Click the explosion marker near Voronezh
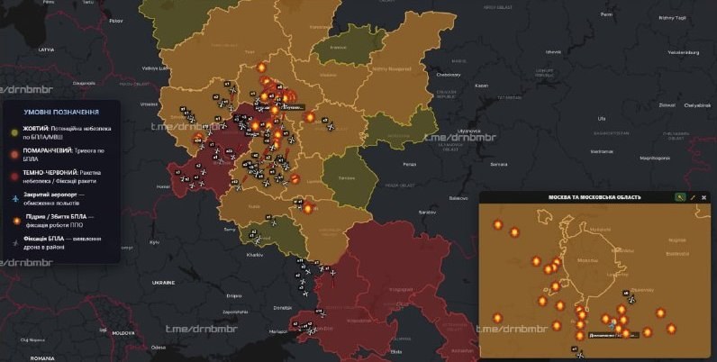 (308, 208)
